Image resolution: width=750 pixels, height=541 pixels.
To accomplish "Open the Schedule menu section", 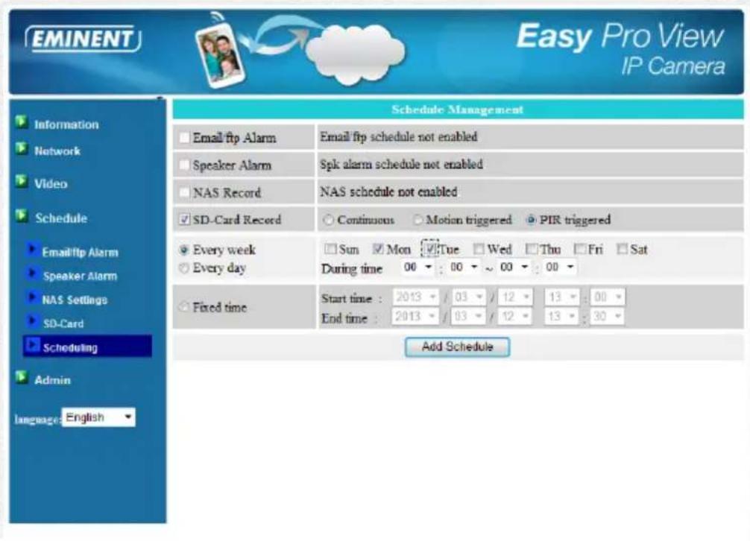I will point(60,218).
